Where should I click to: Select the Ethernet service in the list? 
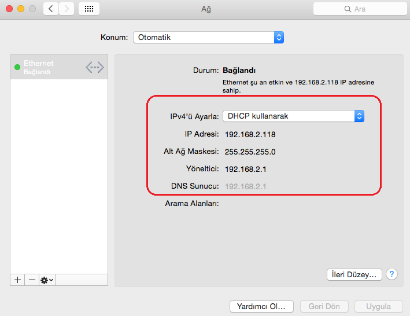(52, 67)
